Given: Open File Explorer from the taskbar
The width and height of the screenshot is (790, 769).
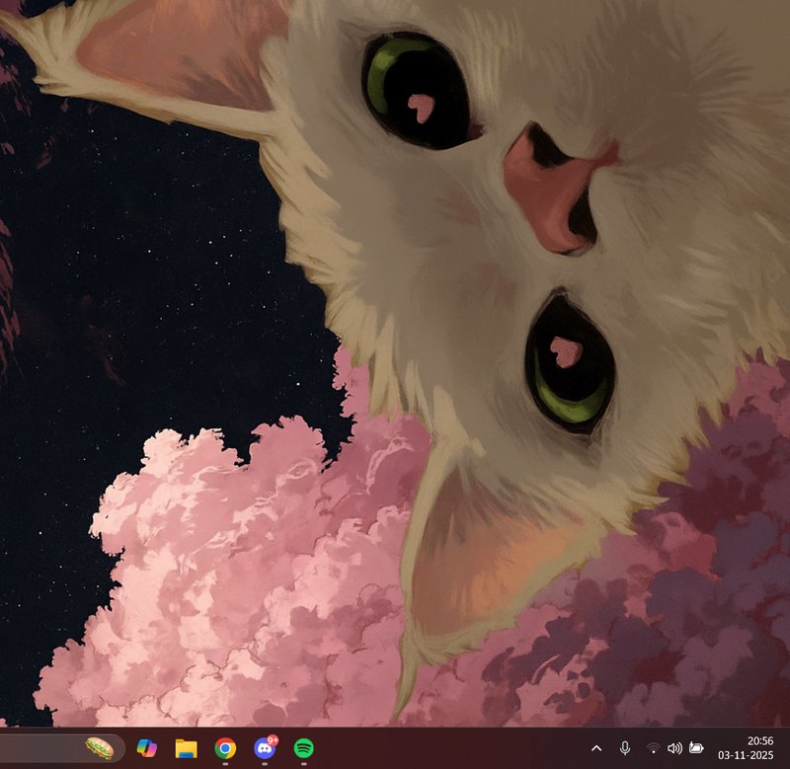Looking at the screenshot, I should 186,748.
